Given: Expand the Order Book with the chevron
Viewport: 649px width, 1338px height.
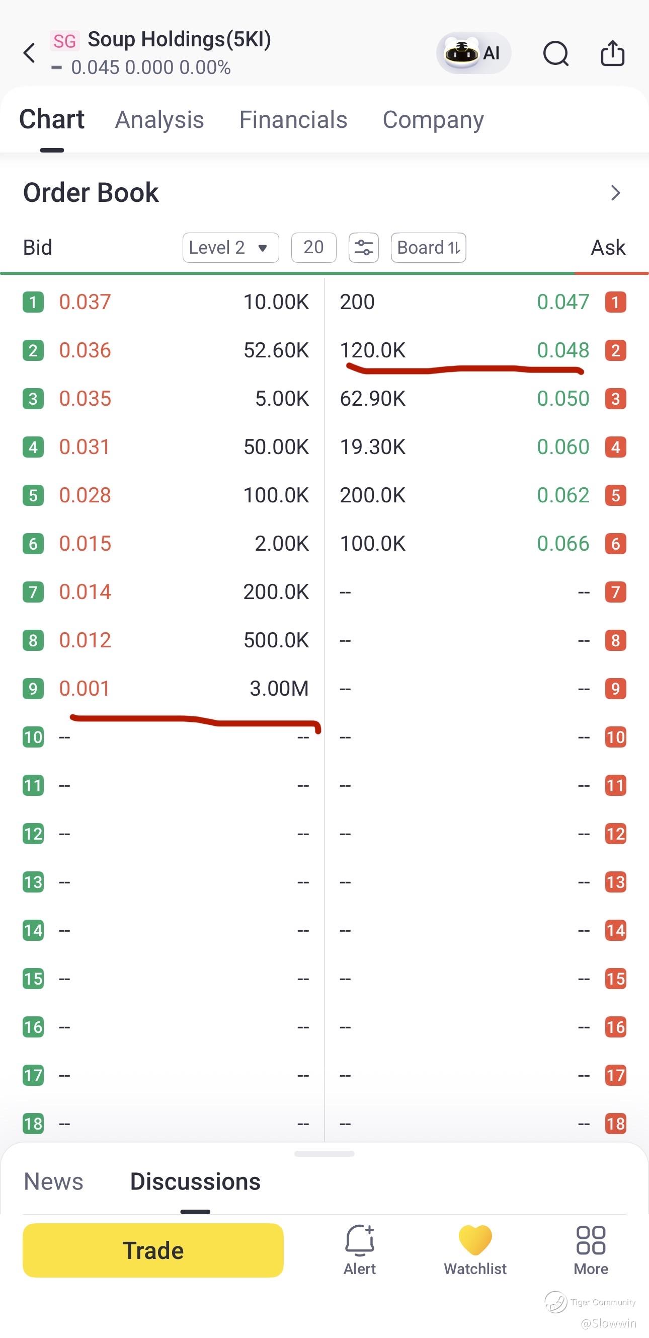Looking at the screenshot, I should point(616,193).
